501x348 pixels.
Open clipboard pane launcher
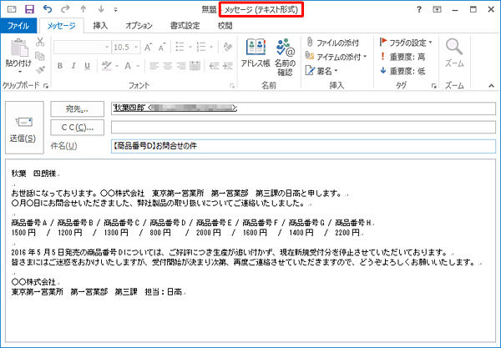(x=46, y=86)
